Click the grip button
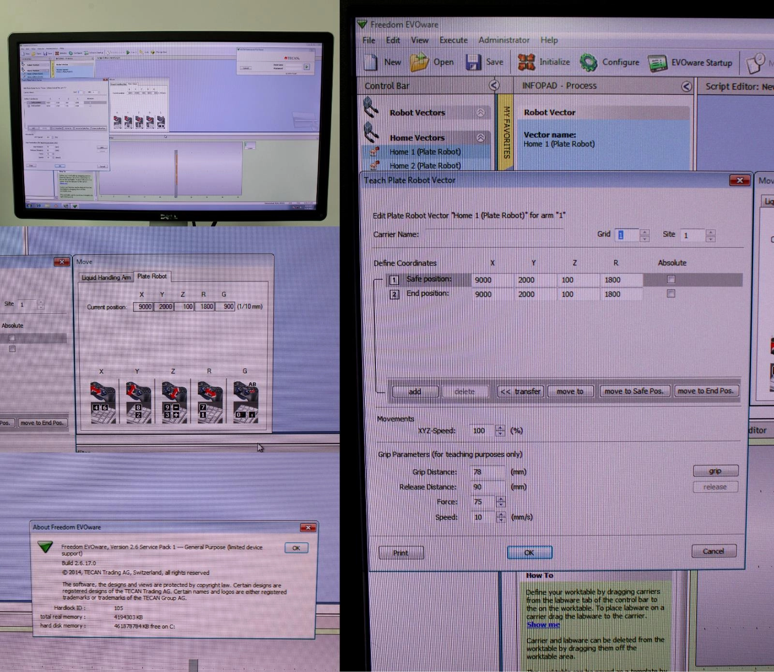The image size is (774, 672). point(715,471)
